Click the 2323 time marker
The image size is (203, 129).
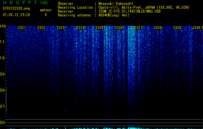(61, 27)
